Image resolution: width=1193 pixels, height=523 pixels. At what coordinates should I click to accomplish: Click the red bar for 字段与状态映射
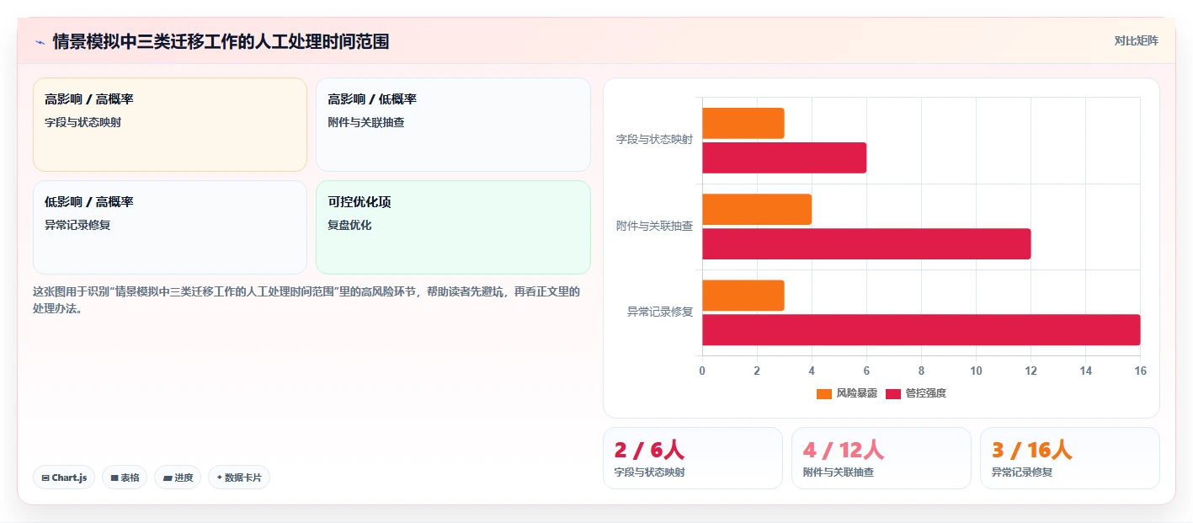(x=785, y=157)
